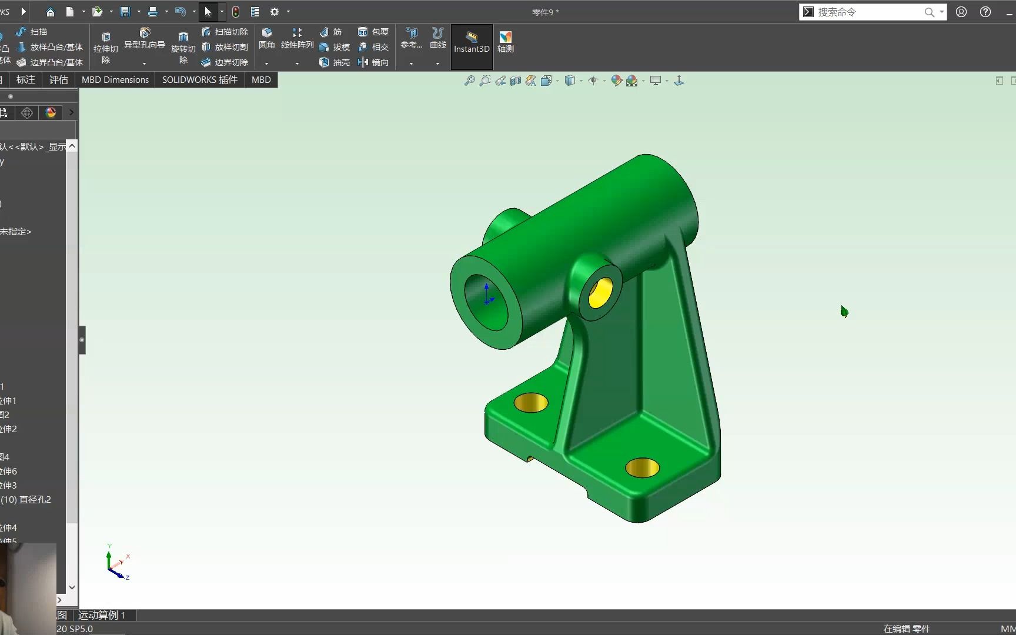The height and width of the screenshot is (635, 1016).
Task: Switch to the 评估 tab
Action: tap(58, 80)
